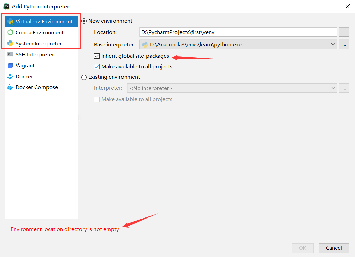Click the Docker Compose icon
The image size is (355, 257).
pyautogui.click(x=10, y=87)
